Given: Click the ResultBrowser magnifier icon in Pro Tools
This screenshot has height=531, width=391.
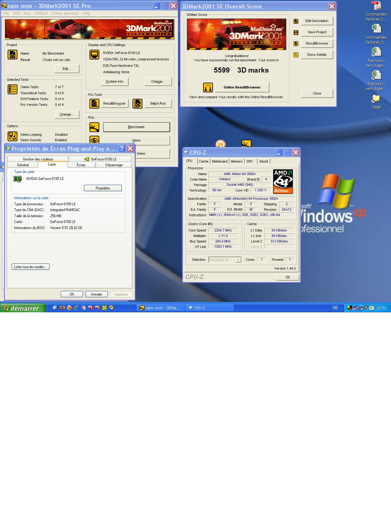Looking at the screenshot, I should (x=94, y=104).
